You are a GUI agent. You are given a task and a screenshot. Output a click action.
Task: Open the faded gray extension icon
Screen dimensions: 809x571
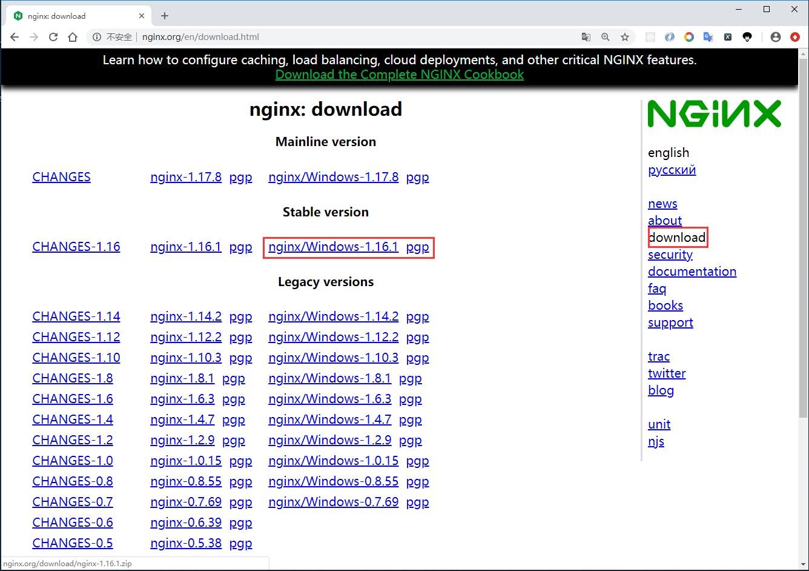[650, 37]
